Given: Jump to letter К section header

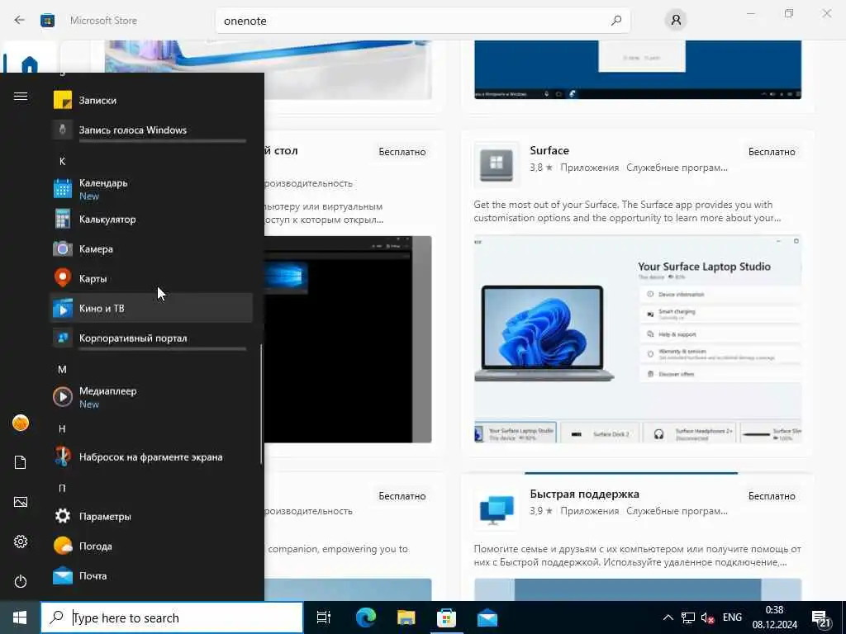Looking at the screenshot, I should (62, 161).
